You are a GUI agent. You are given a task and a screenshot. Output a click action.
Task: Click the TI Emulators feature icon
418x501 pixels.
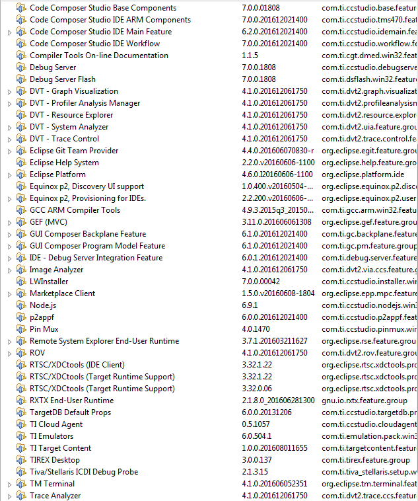pos(21,436)
